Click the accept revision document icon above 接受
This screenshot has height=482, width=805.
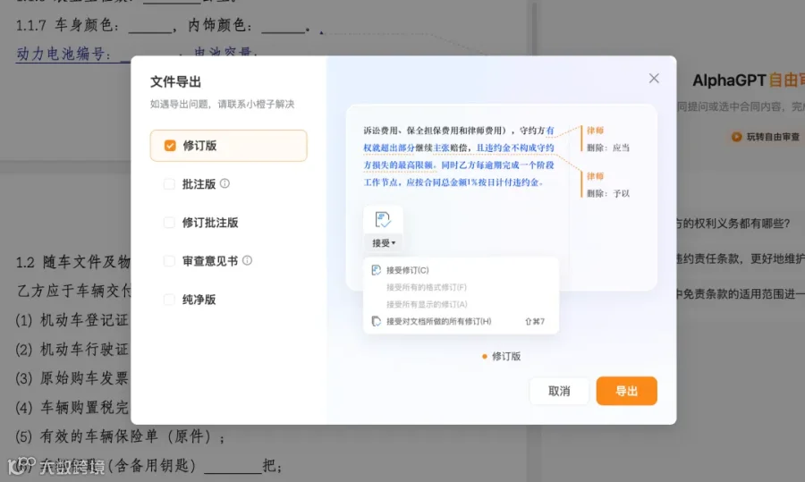tap(383, 220)
